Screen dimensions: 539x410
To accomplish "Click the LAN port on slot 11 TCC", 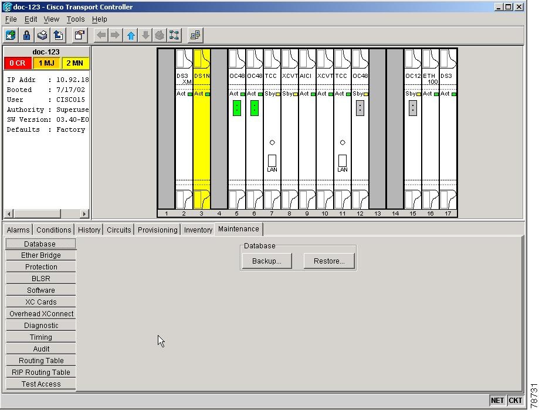I will 343,160.
